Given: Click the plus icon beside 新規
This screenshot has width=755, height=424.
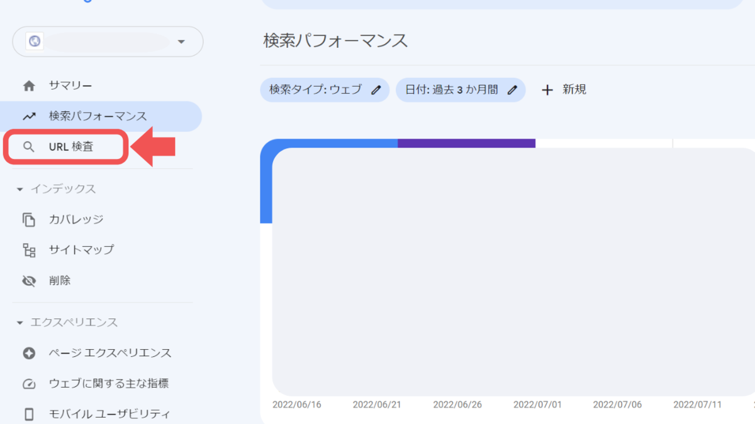Looking at the screenshot, I should 547,90.
